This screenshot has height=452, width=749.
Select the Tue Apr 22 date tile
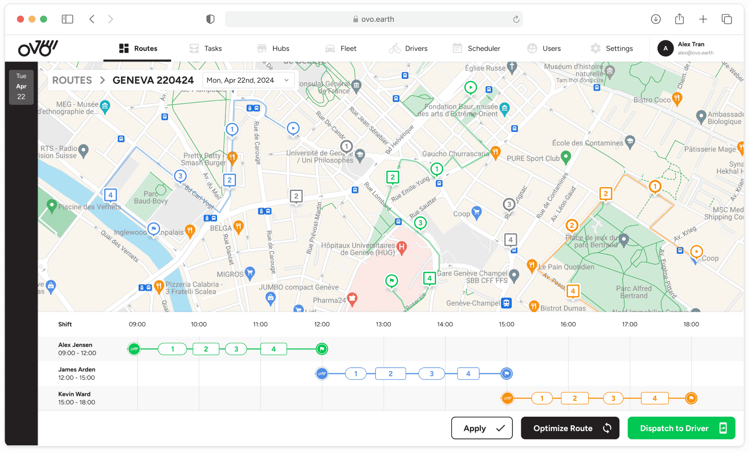[x=21, y=86]
